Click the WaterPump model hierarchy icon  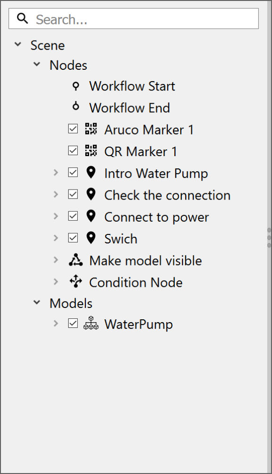[91, 323]
